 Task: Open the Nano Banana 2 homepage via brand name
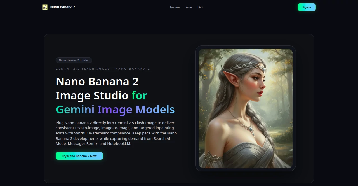pyautogui.click(x=62, y=7)
